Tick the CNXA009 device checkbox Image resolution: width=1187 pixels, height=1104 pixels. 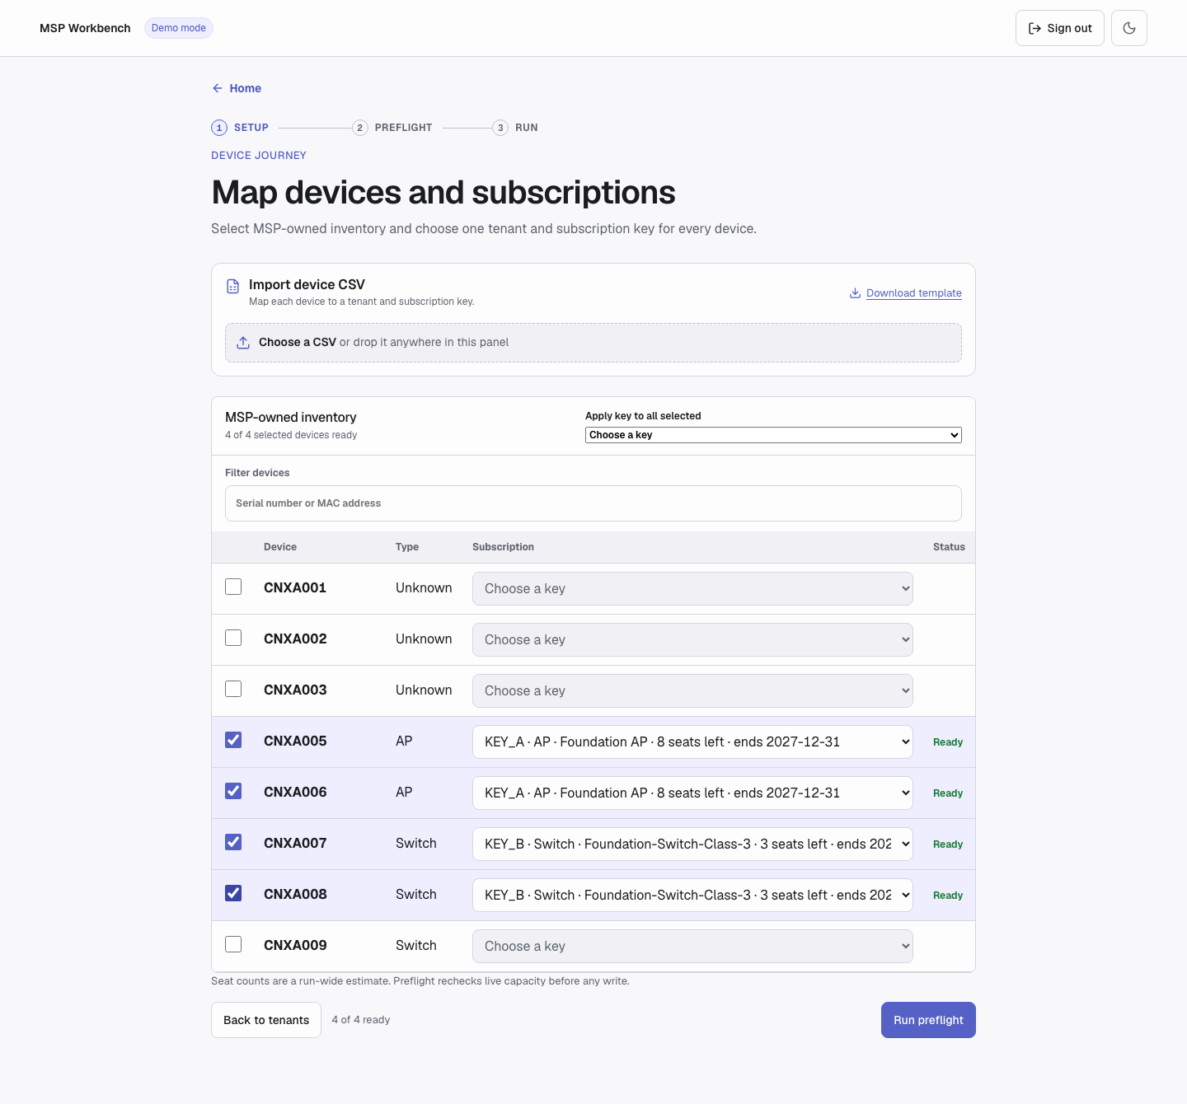pos(233,944)
